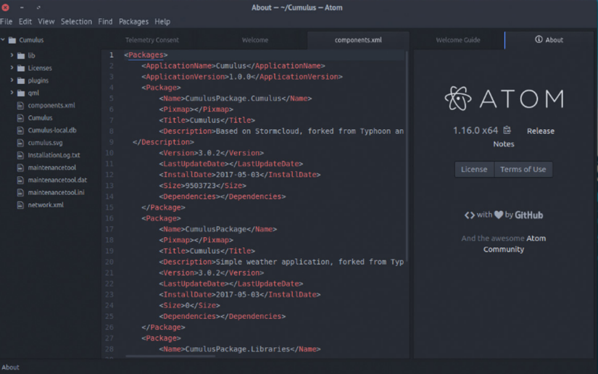Switch to the Telemetry Consent tab

pos(151,40)
